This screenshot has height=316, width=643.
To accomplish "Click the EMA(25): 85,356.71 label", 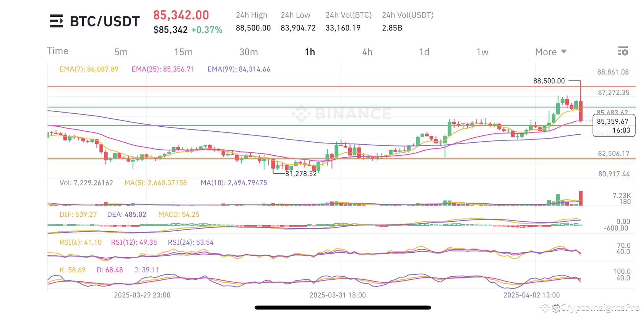I will [163, 69].
